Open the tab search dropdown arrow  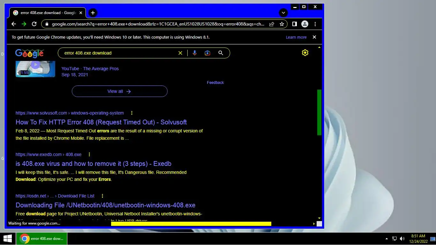[x=283, y=13]
